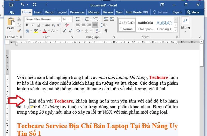
Task: Apply the No Spacing style
Action: tap(145, 25)
